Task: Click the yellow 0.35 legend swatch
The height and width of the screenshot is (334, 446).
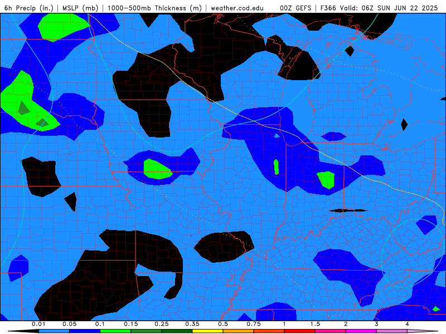Action: click(207, 331)
